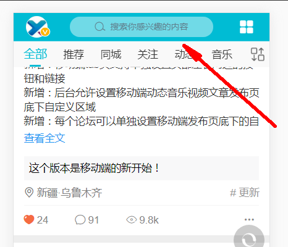Screen dimensions: 288x247
Task: Open the 音乐 tab
Action: (x=222, y=54)
